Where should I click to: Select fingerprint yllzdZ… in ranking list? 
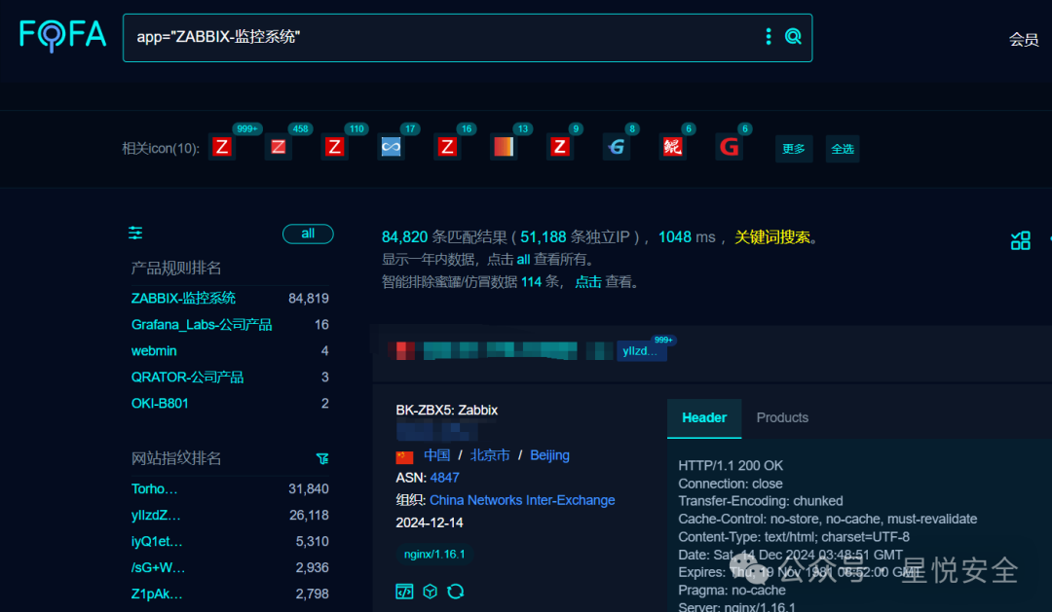(156, 516)
